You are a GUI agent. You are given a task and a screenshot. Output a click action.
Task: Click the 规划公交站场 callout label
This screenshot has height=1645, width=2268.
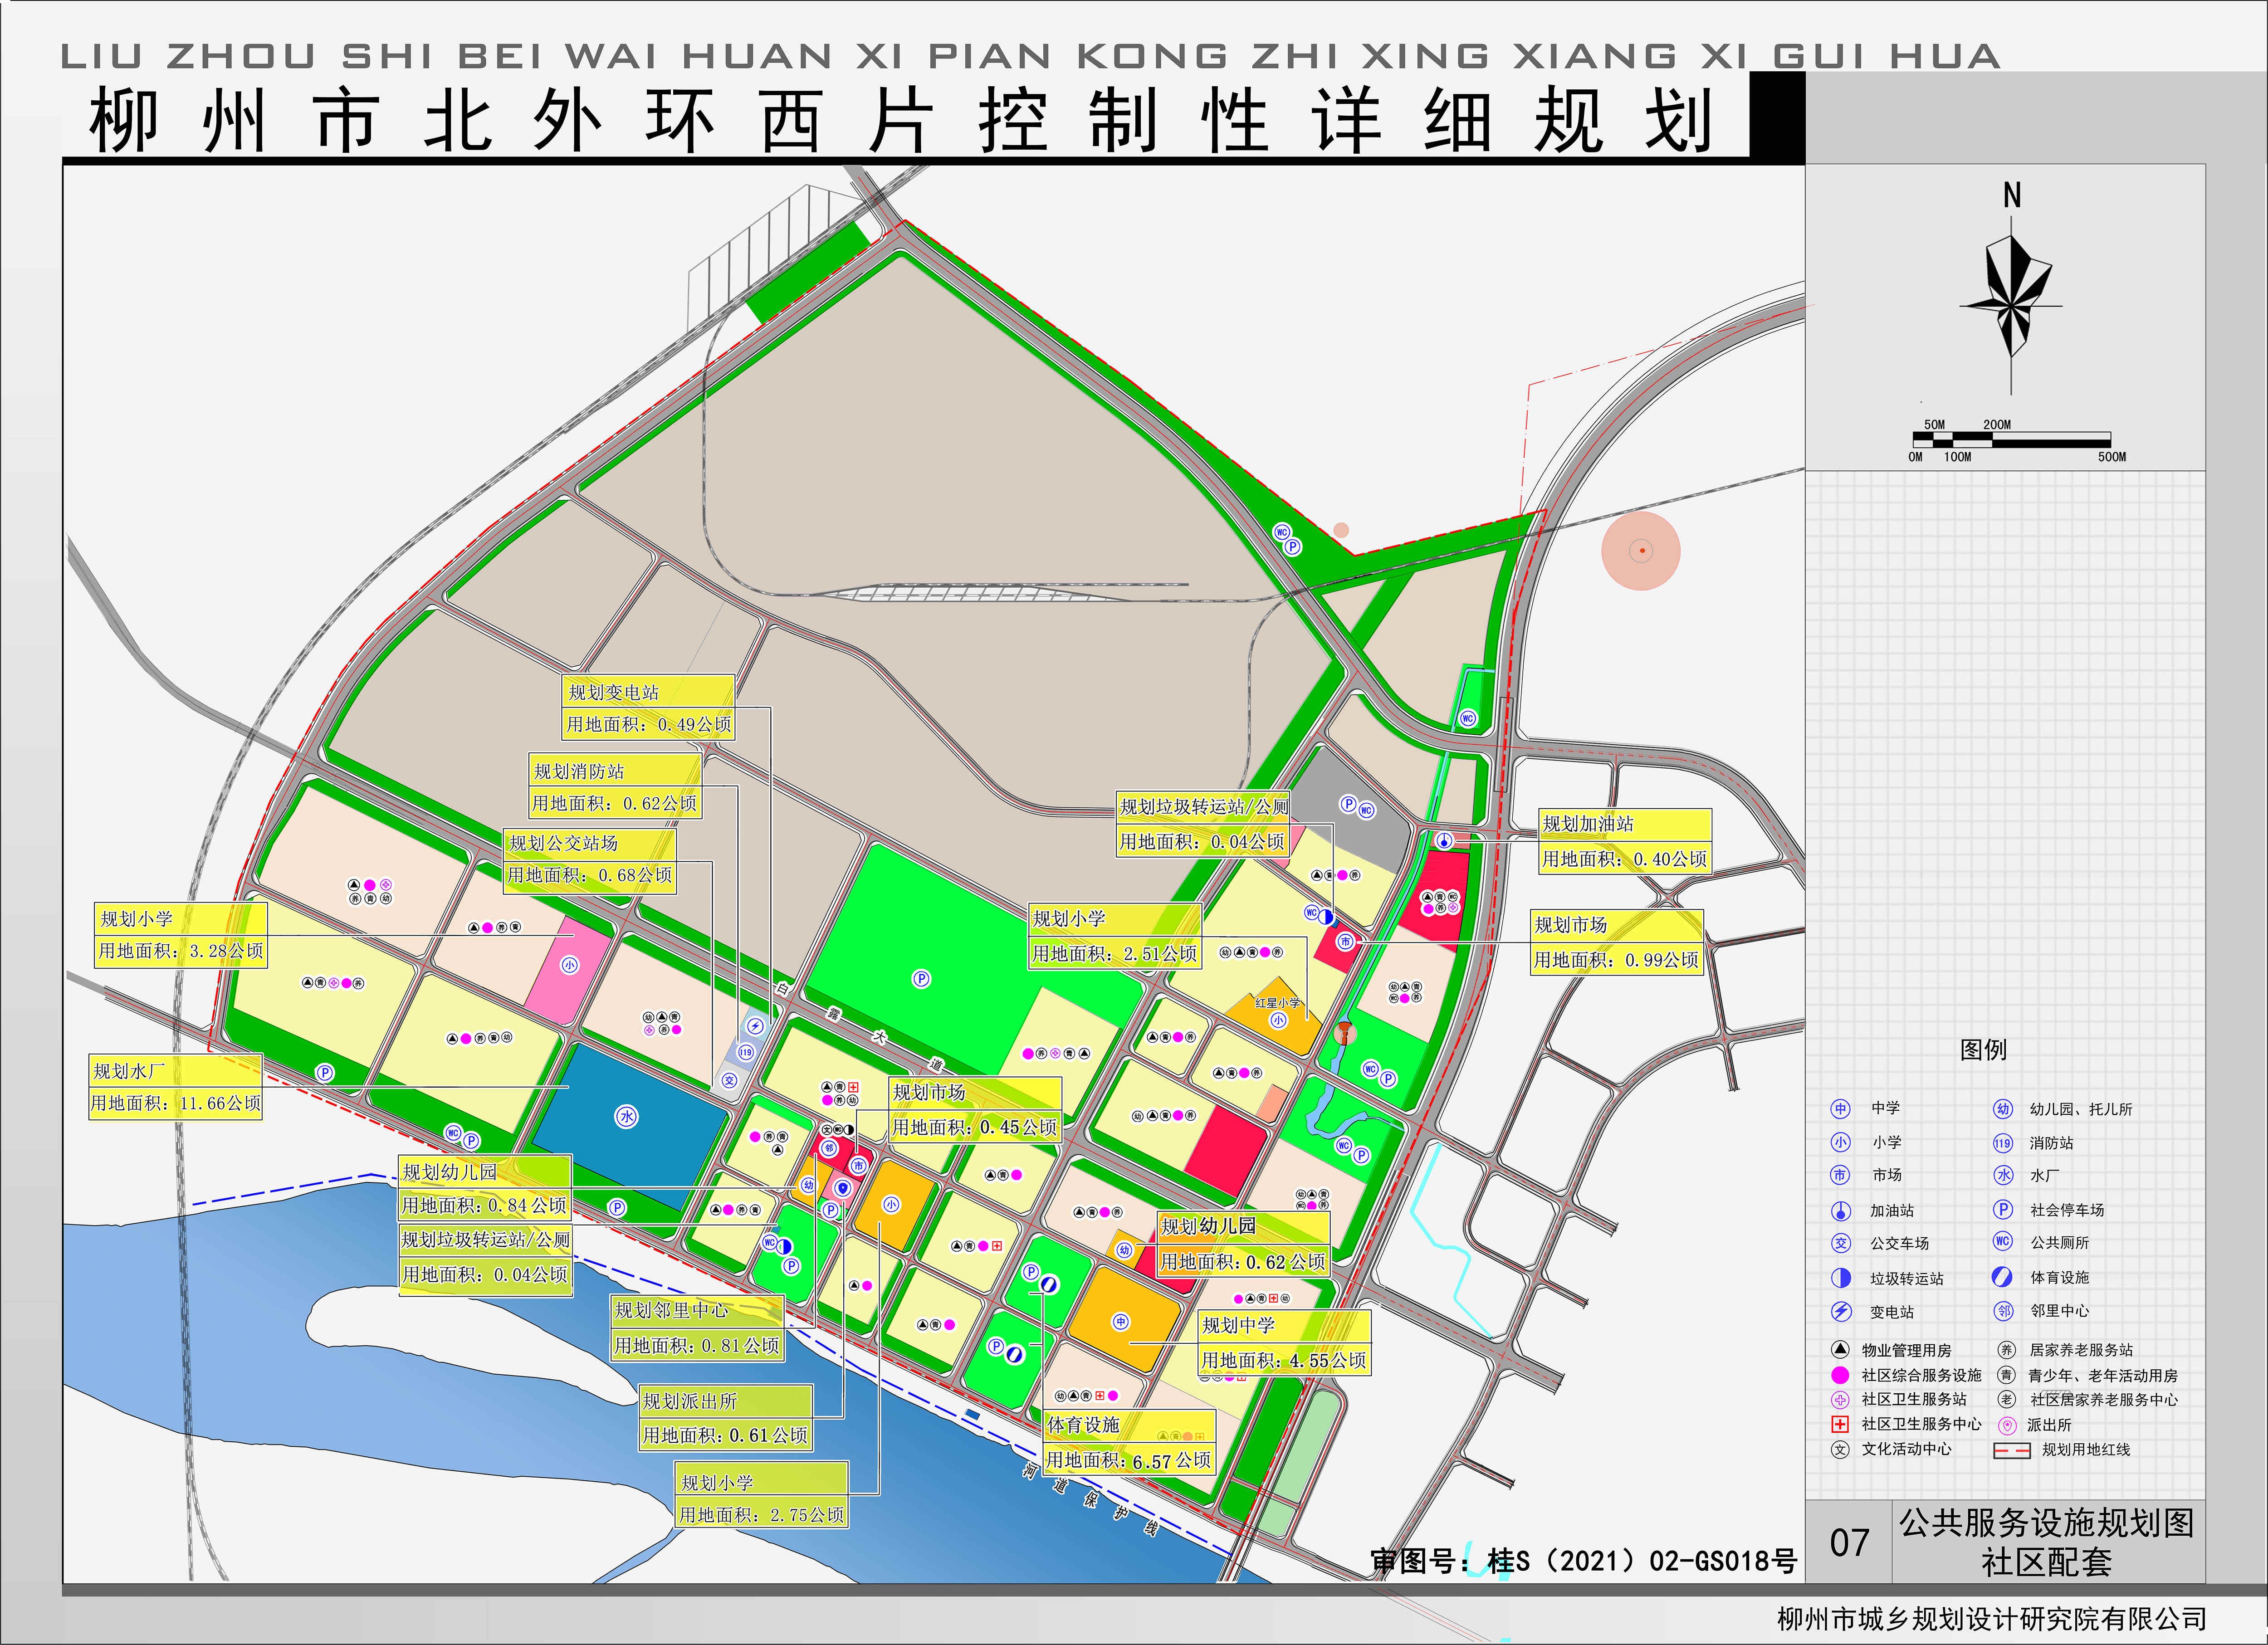(563, 843)
